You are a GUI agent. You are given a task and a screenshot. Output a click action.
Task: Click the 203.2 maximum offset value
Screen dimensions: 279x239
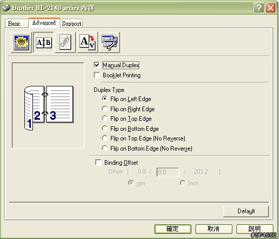tap(201, 172)
